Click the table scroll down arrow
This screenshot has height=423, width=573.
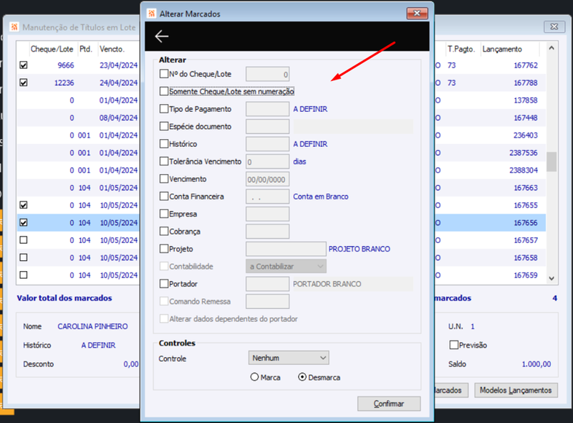(x=552, y=278)
